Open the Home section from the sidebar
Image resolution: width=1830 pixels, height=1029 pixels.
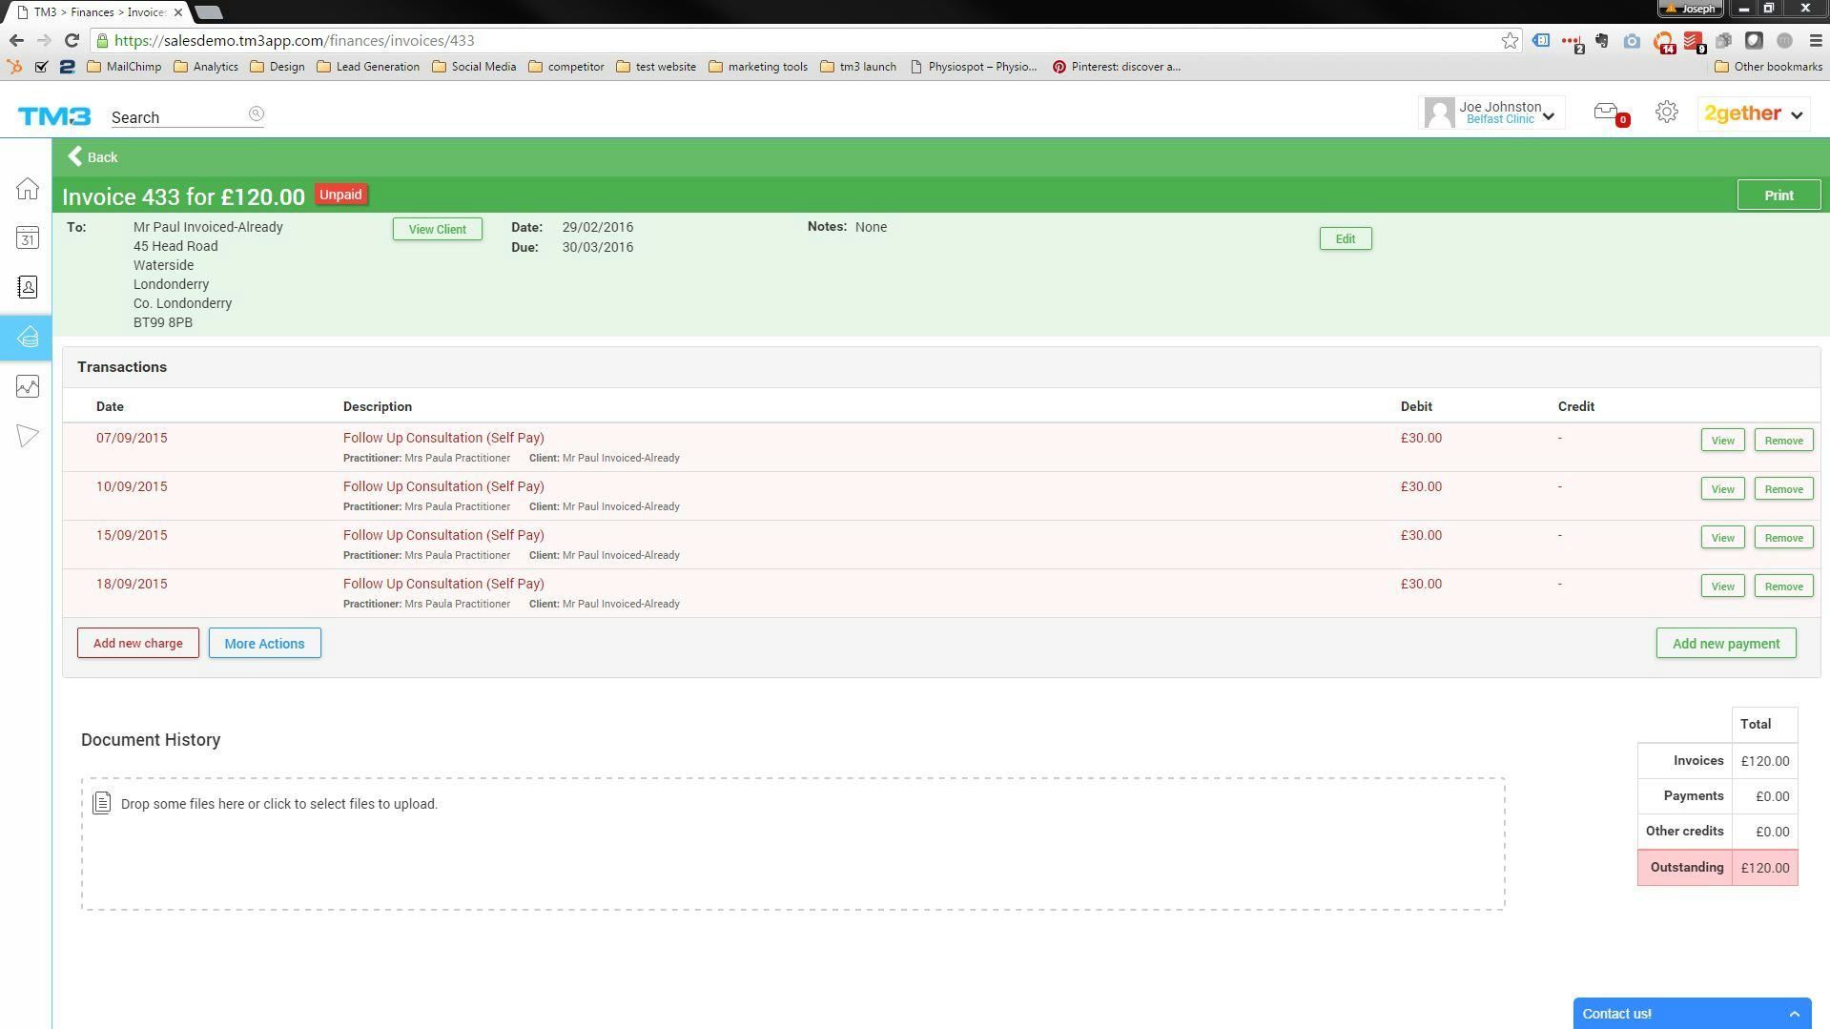[26, 189]
